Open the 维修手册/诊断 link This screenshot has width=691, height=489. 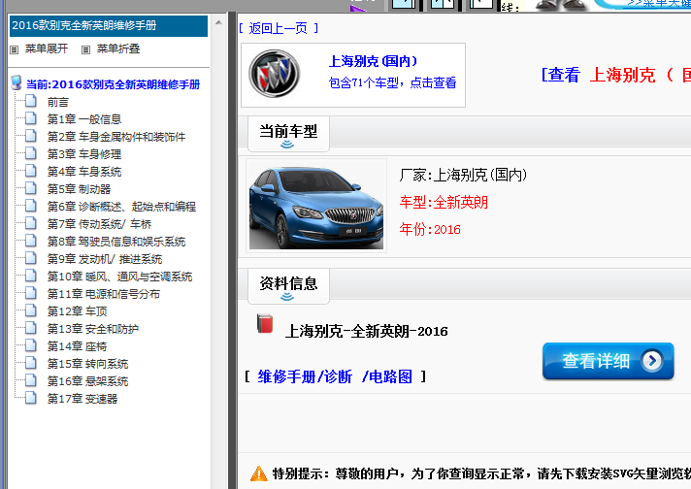305,376
